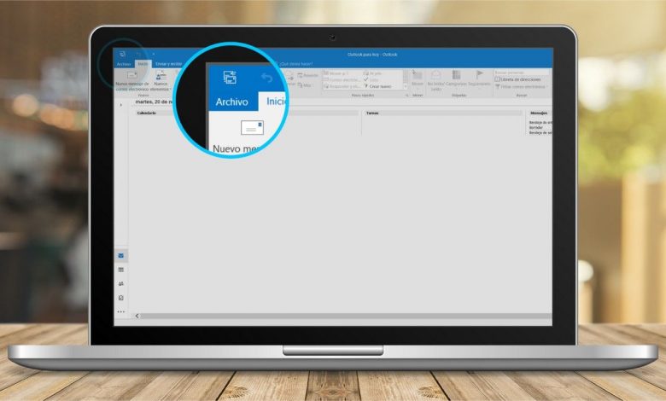This screenshot has height=401, width=666.
Task: Select the Listo quick step
Action: [371, 80]
